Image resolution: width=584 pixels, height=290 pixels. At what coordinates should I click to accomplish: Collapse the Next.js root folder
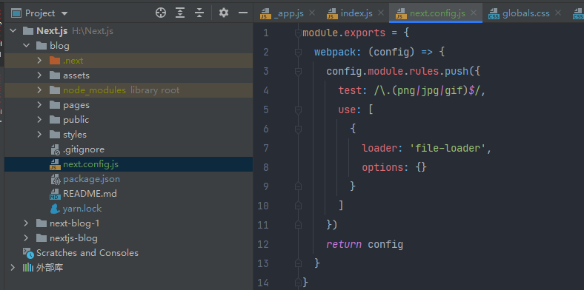tap(13, 31)
